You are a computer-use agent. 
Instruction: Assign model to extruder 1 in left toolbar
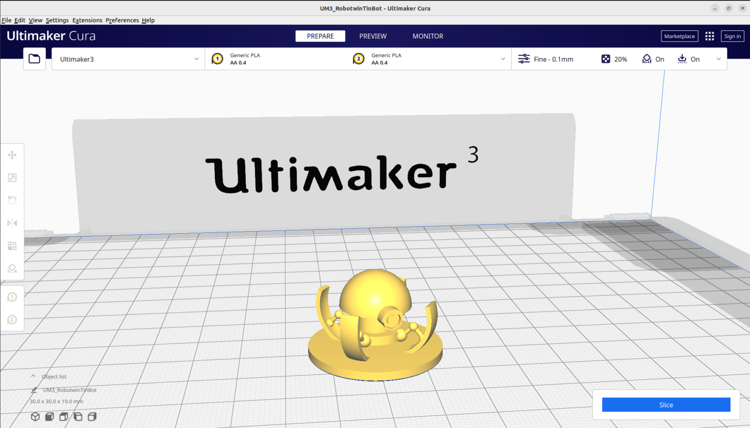(12, 297)
